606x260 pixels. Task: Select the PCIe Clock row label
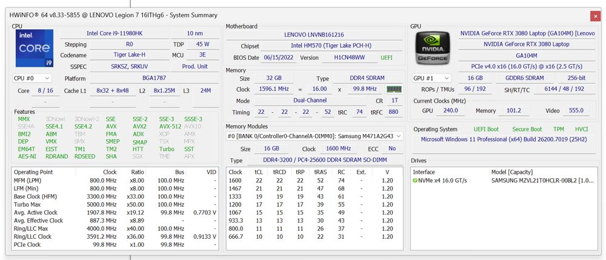coord(27,245)
